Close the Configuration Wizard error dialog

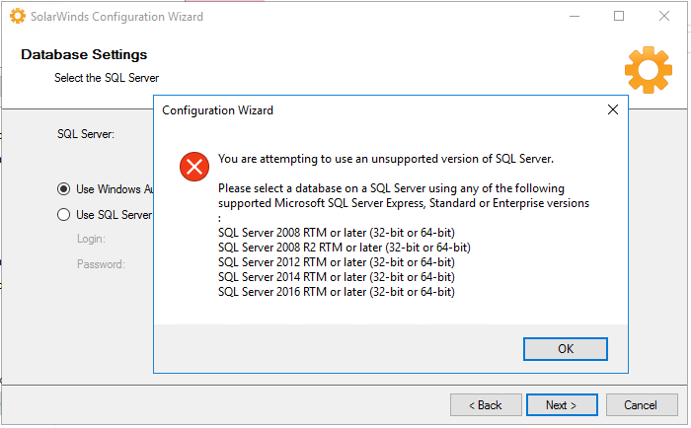612,109
